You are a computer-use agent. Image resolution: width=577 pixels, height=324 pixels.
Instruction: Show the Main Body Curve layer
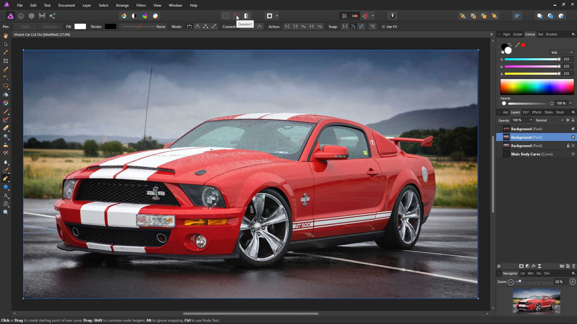pyautogui.click(x=573, y=154)
